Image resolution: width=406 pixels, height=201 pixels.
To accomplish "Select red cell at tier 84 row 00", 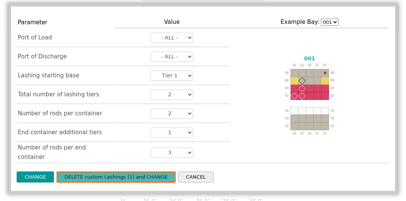I will tap(310, 88).
